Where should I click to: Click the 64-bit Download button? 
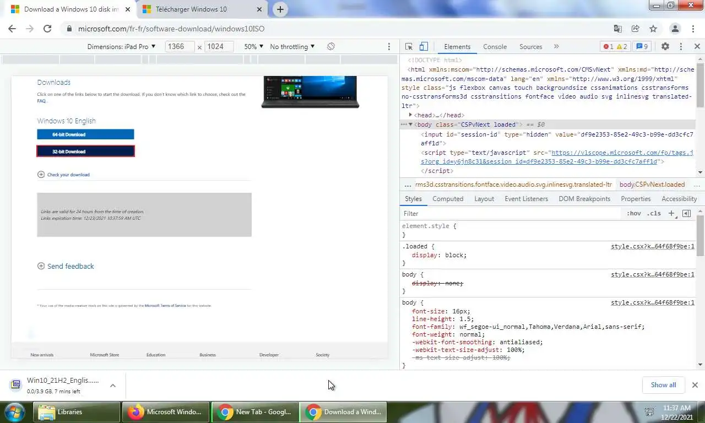click(85, 134)
